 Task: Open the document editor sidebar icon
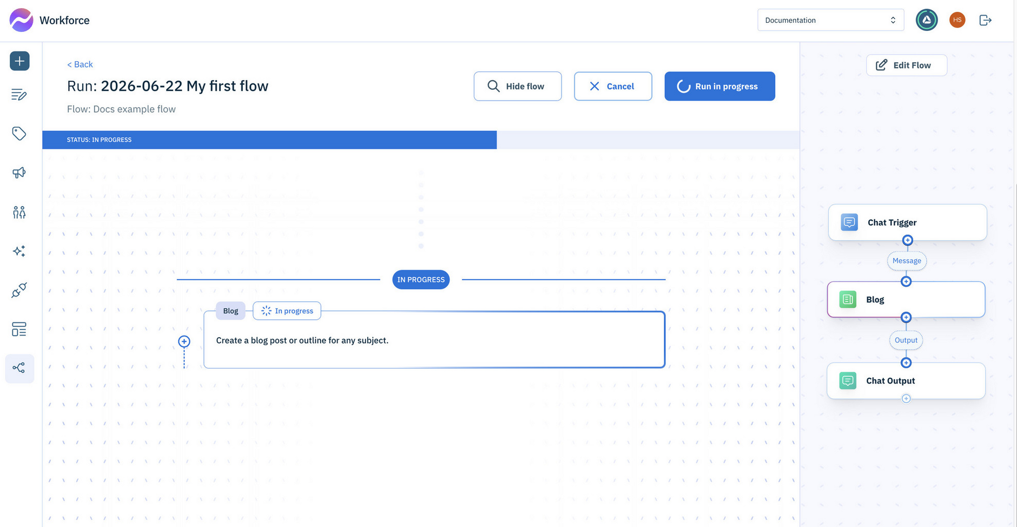click(x=19, y=95)
